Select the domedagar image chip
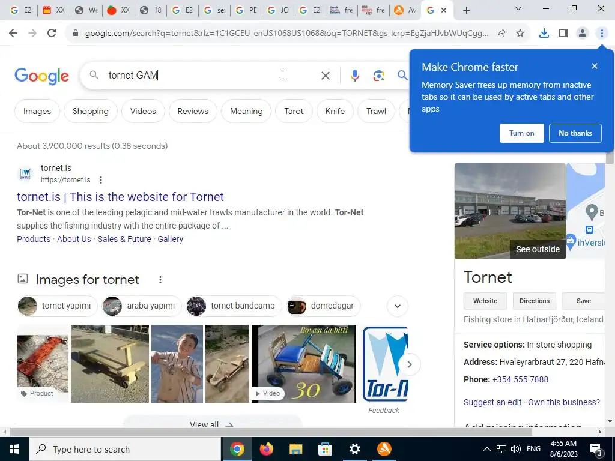The width and height of the screenshot is (615, 461). pyautogui.click(x=323, y=306)
